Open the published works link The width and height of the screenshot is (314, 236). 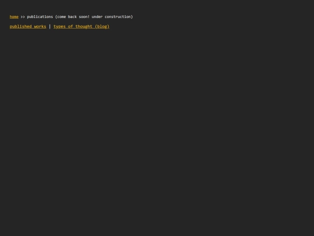click(28, 26)
